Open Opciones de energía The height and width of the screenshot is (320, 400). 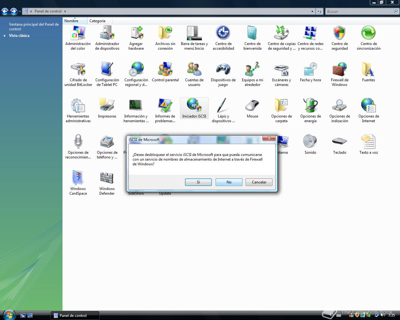[x=311, y=110]
